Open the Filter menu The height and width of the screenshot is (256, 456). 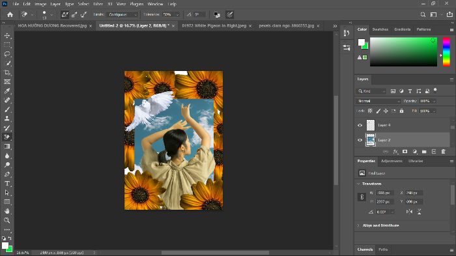[98, 4]
